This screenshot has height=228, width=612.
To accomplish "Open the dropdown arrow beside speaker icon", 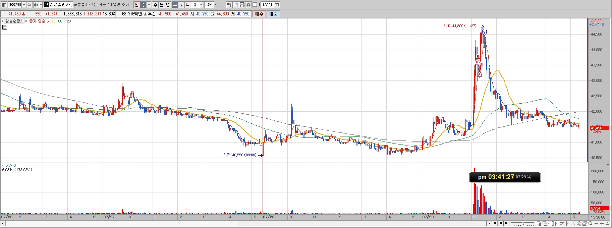I will click(x=41, y=5).
